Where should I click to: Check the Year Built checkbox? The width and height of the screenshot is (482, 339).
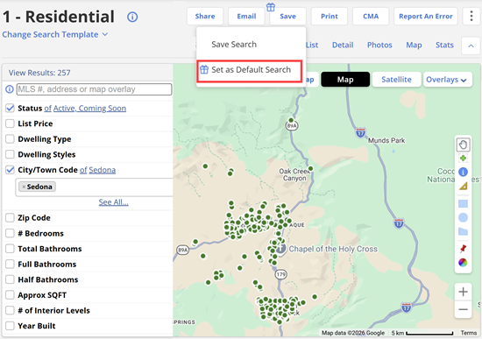10,326
